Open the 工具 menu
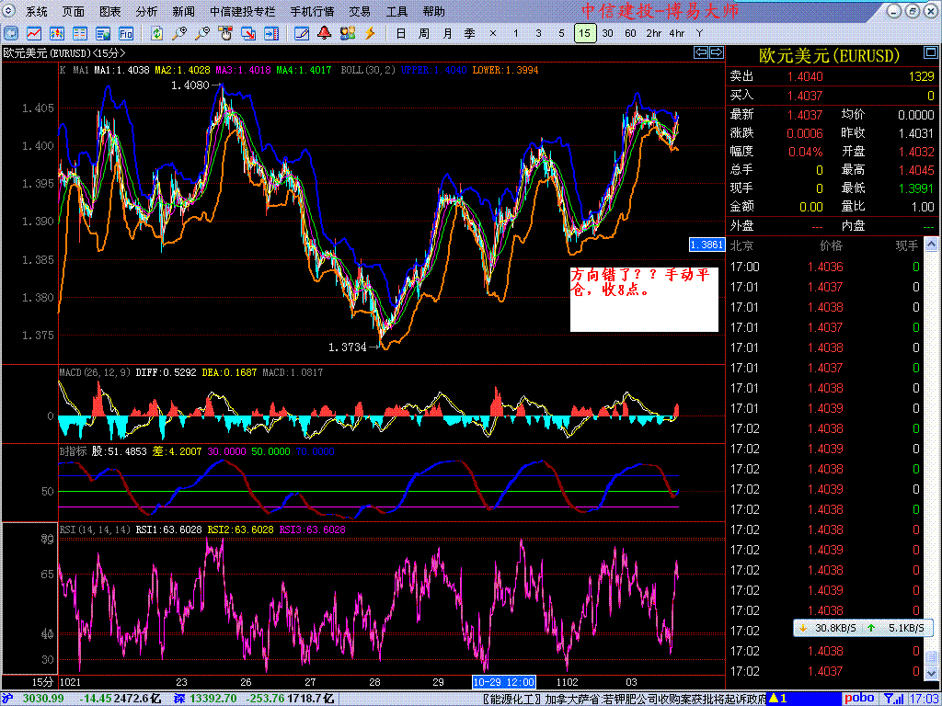This screenshot has height=706, width=942. pyautogui.click(x=396, y=11)
